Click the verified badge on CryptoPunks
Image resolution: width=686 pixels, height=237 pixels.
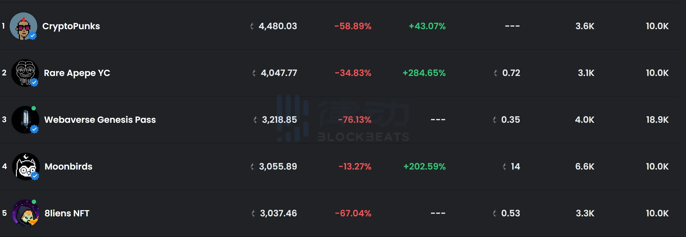coord(33,36)
